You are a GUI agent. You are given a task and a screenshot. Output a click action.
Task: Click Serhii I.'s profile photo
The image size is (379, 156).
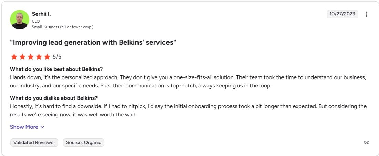19,19
